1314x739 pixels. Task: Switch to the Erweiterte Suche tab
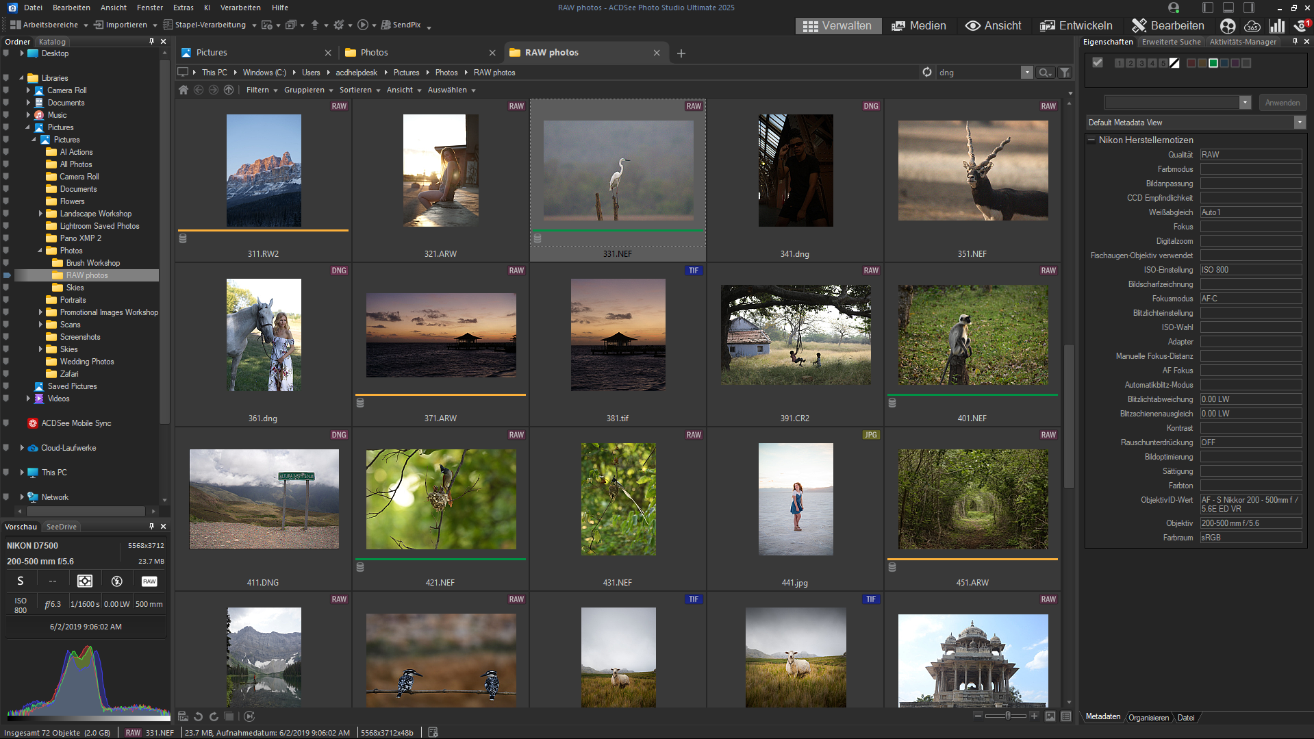tap(1171, 42)
